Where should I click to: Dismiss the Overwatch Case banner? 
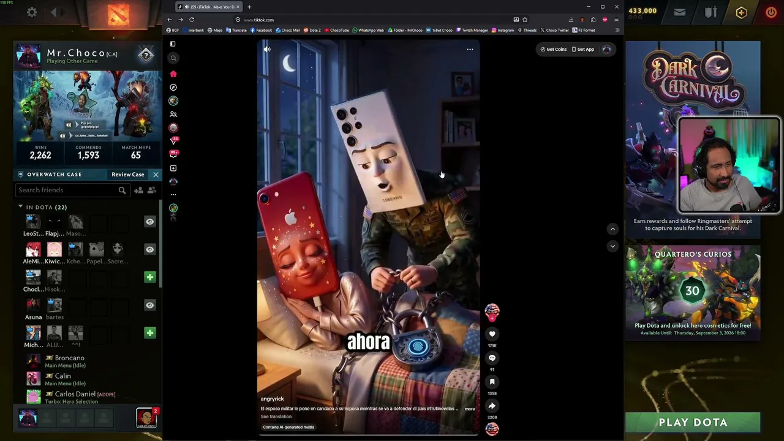point(156,175)
